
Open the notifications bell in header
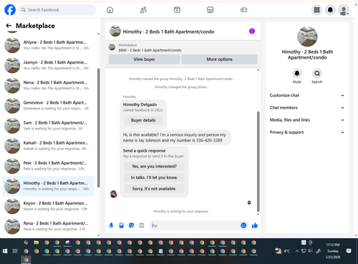(330, 10)
